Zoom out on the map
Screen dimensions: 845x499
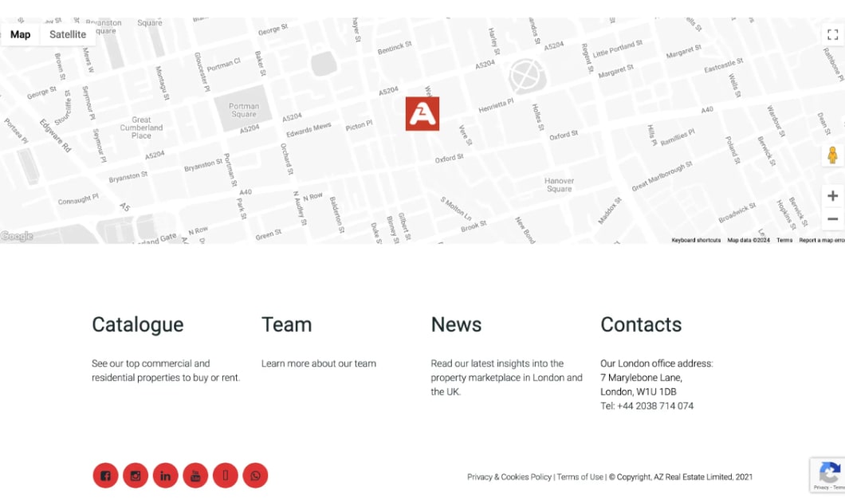(x=832, y=218)
